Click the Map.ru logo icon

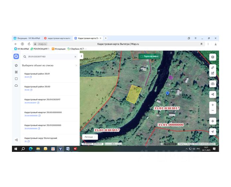(16, 56)
